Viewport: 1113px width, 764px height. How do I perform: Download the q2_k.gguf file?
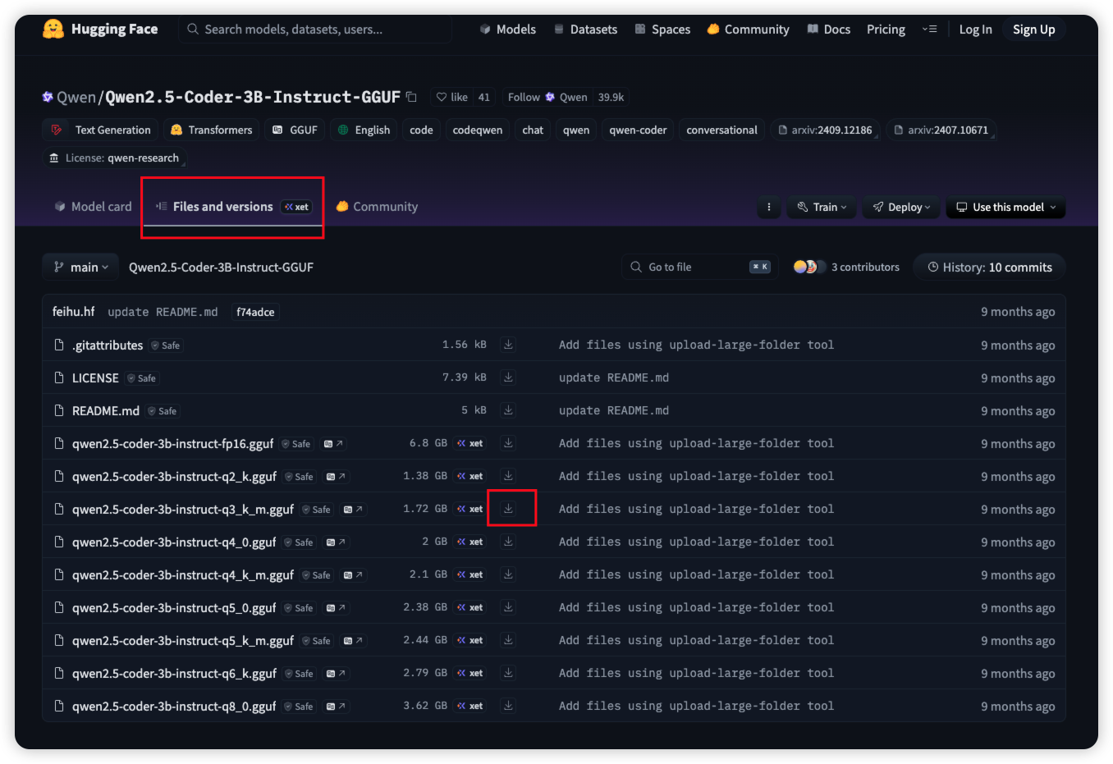508,476
